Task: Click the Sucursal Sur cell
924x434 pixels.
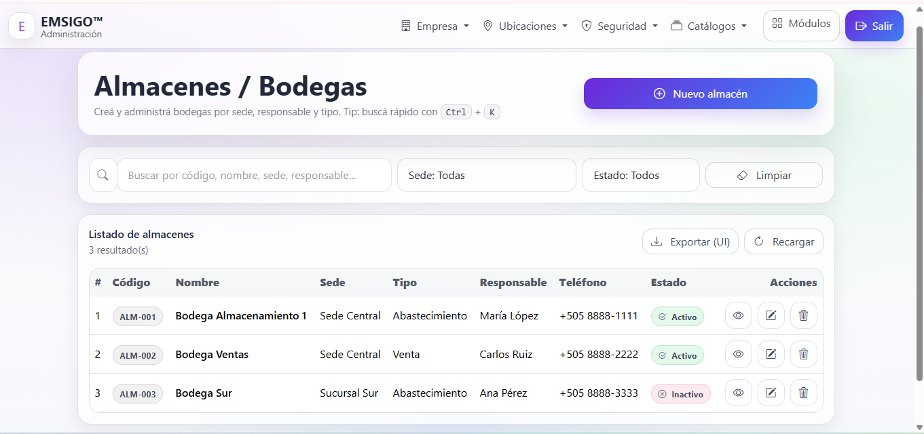Action: 349,393
